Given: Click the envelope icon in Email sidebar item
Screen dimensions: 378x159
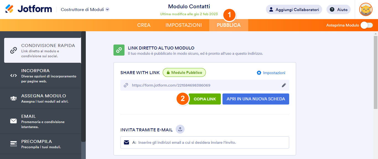Looking at the screenshot, I should [14, 121].
